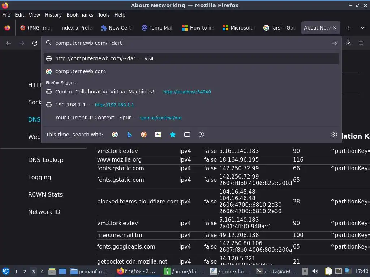Screen dimensions: 370x277
Task: Search this time with Google icon
Action: (x=115, y=135)
